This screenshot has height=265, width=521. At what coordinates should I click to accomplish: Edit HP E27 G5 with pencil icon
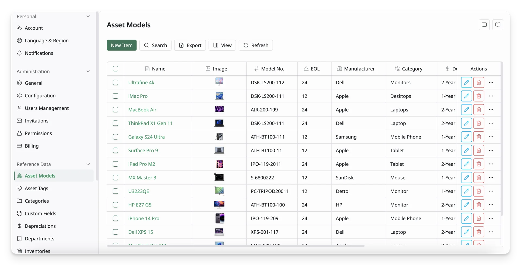point(466,205)
